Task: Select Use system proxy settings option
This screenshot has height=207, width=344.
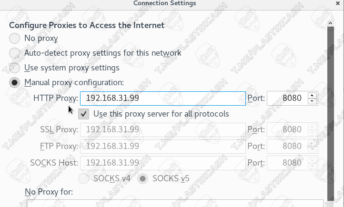Action: (15, 68)
